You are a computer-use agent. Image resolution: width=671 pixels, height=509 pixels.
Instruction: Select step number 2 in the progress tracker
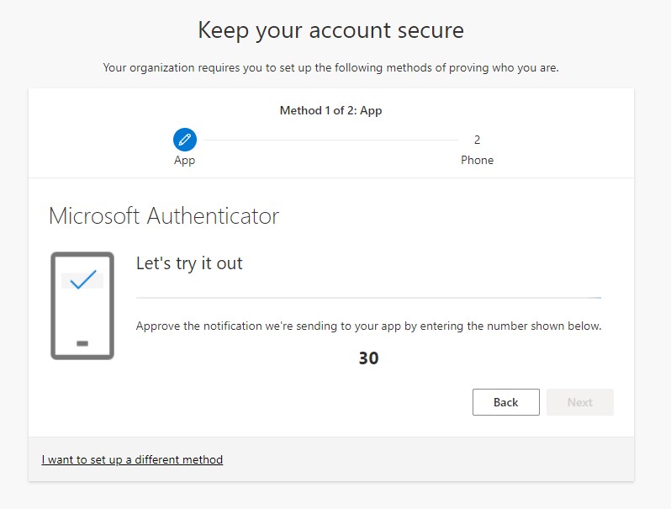(477, 140)
